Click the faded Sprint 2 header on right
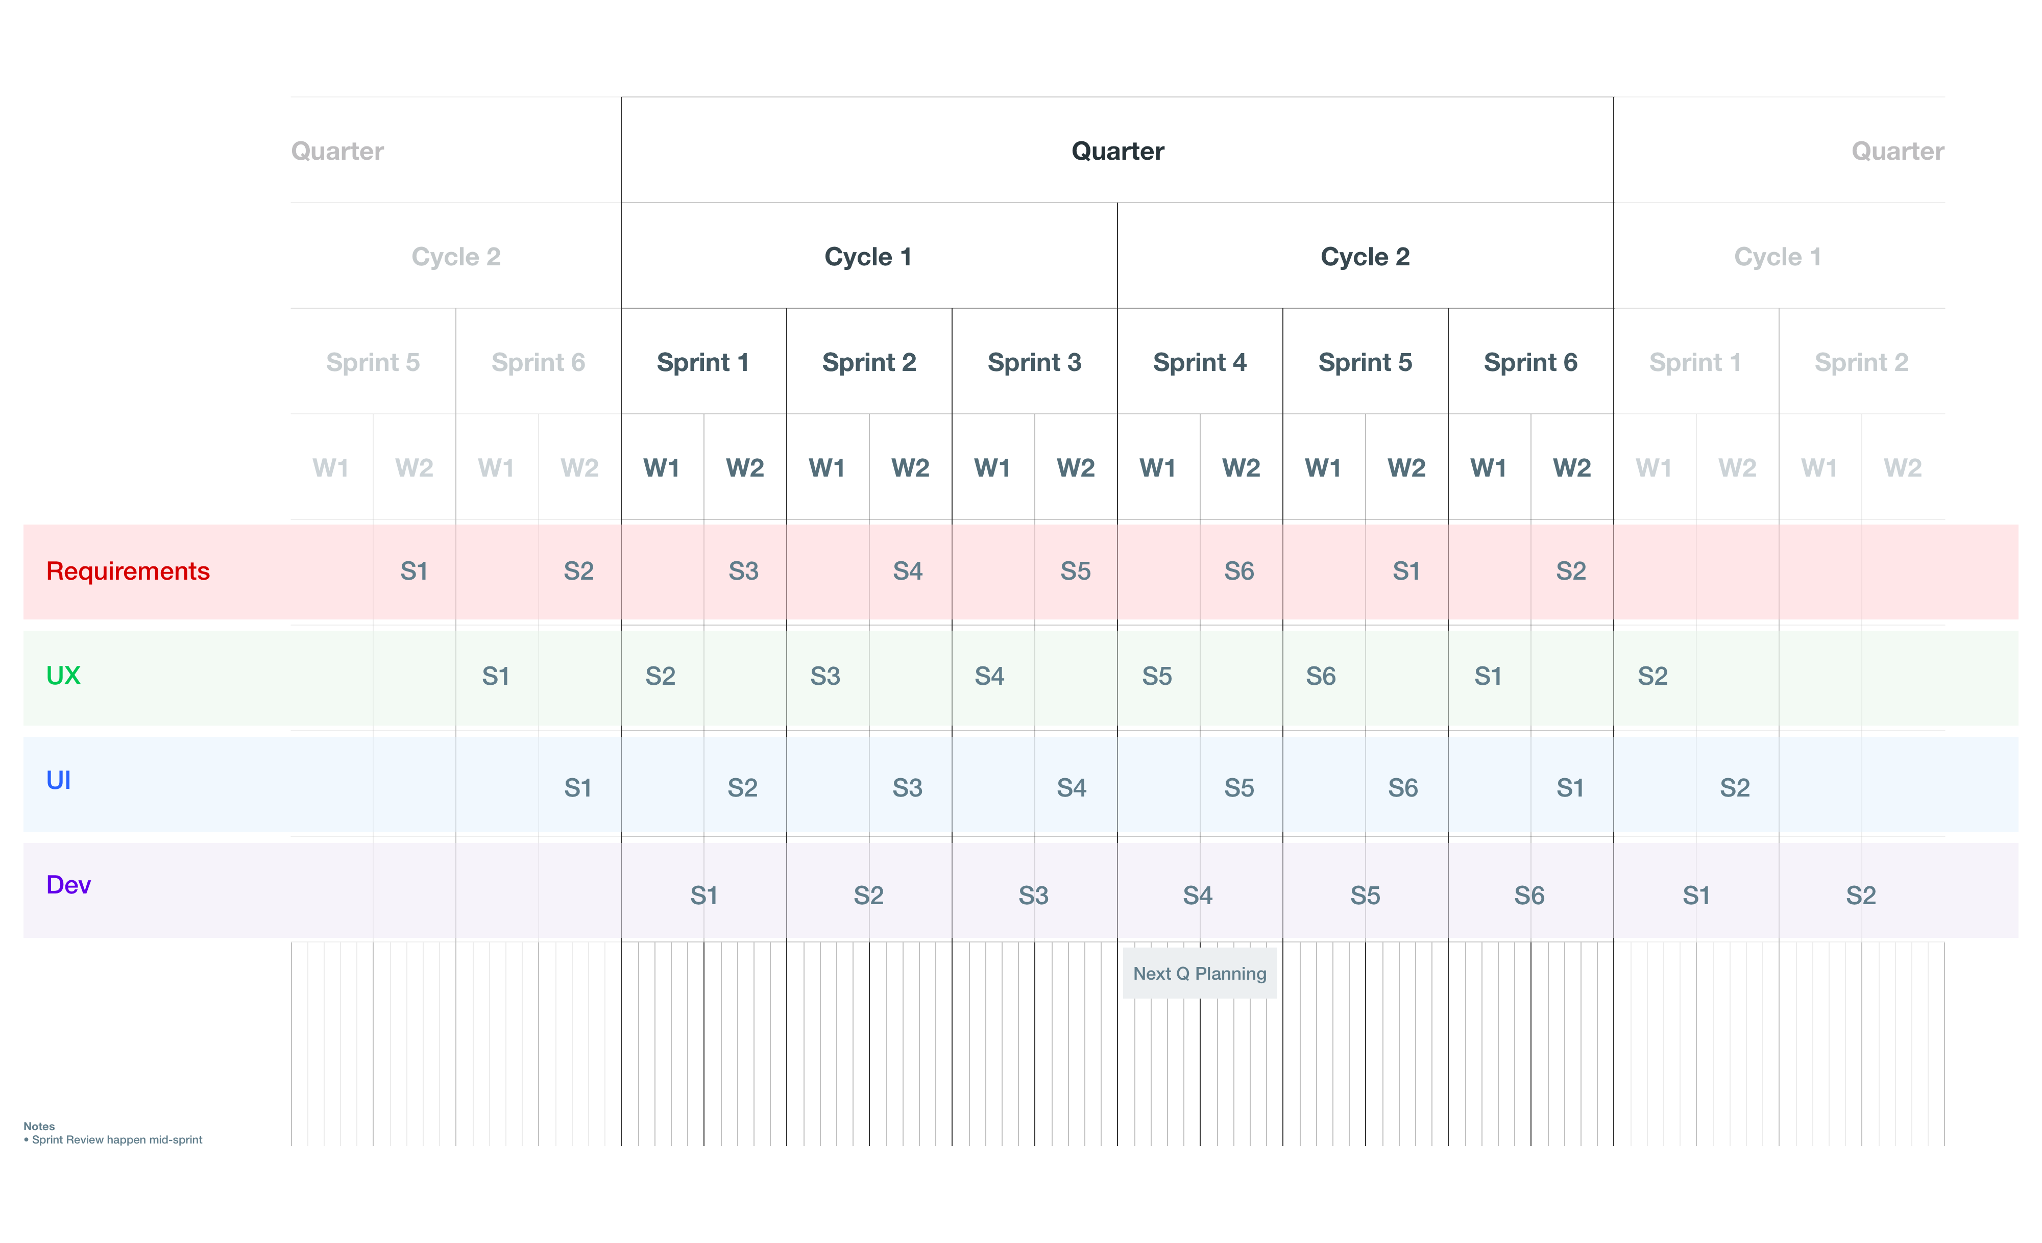2042x1243 pixels. 1861,363
